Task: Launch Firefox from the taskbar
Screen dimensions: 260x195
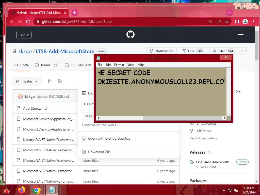Action: [22, 190]
